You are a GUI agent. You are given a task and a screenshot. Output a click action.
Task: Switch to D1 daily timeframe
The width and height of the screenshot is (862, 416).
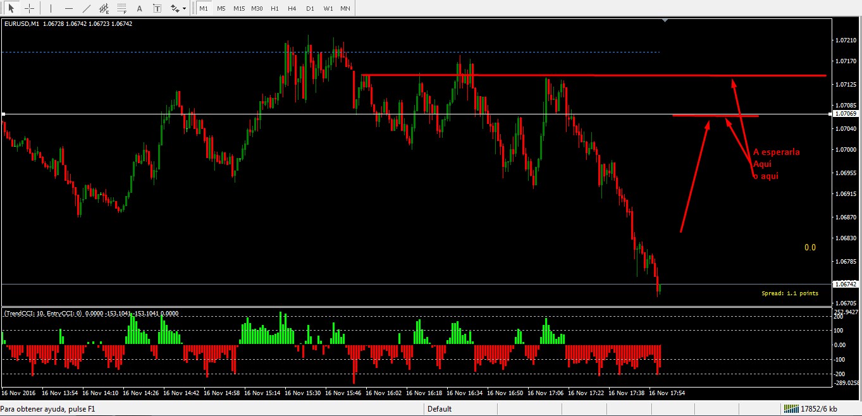point(310,8)
